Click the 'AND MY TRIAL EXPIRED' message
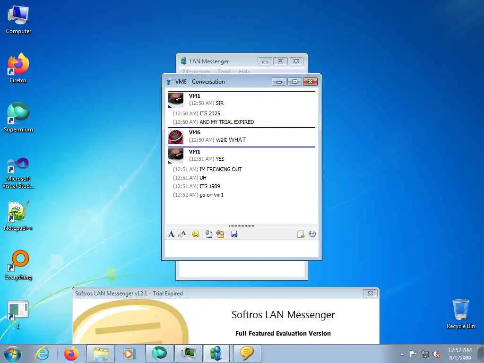This screenshot has width=484, height=363. click(227, 122)
